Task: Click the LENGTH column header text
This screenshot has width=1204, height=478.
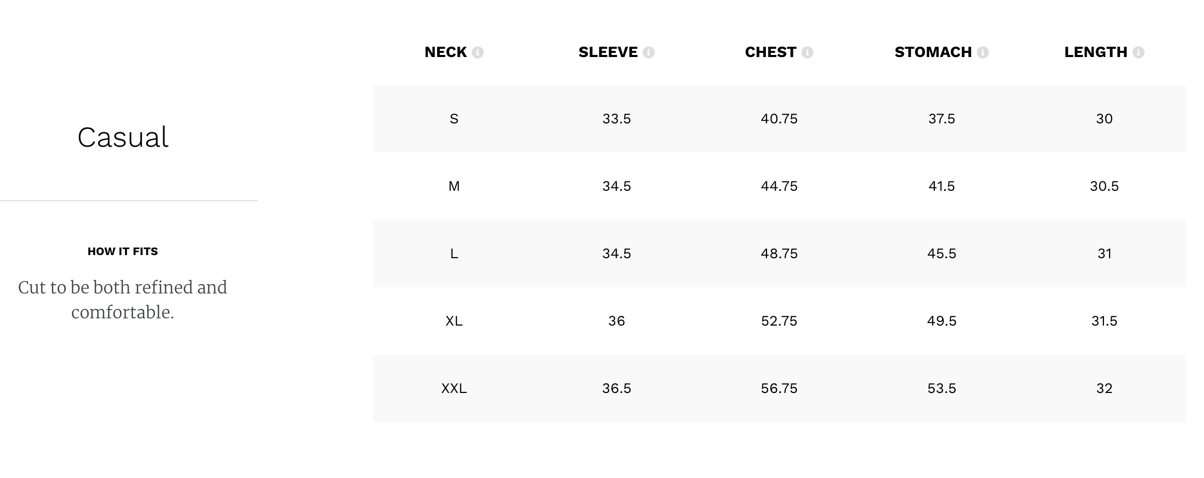Action: click(x=1095, y=52)
